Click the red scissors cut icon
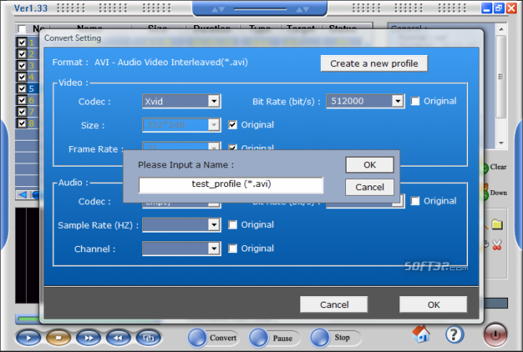 tap(497, 244)
